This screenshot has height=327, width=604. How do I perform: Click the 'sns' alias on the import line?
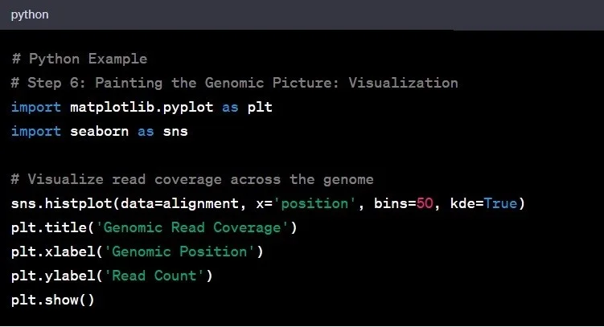click(x=175, y=131)
